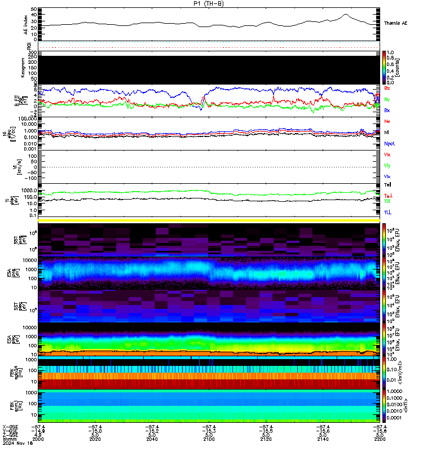Click the '2020' time tick label
The image size is (423, 451).
tap(95, 439)
